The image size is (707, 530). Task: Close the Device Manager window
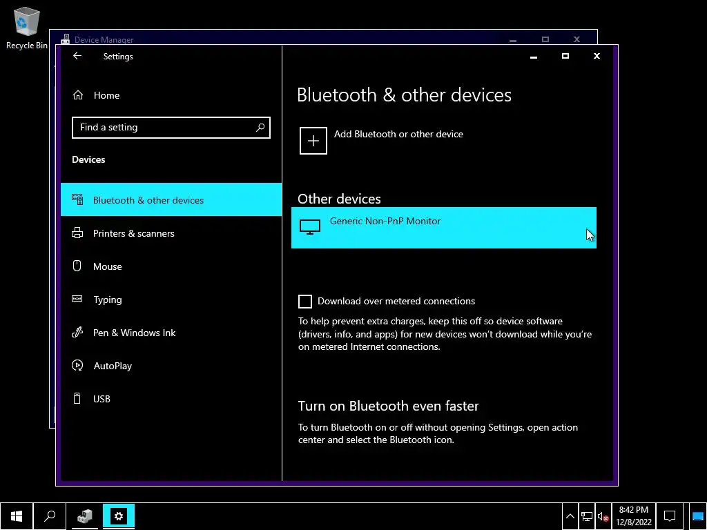click(x=577, y=39)
